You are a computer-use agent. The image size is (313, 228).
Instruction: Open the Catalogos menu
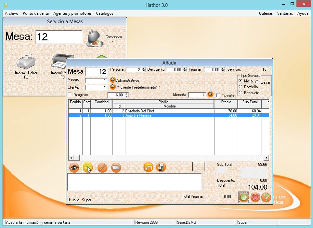(x=105, y=13)
